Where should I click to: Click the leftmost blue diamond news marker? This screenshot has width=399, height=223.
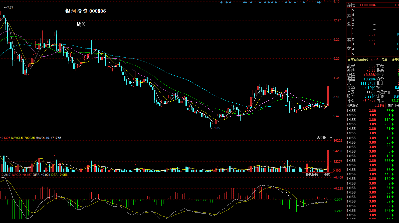(221, 2)
